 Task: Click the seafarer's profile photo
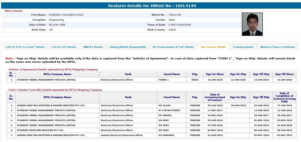(252, 24)
